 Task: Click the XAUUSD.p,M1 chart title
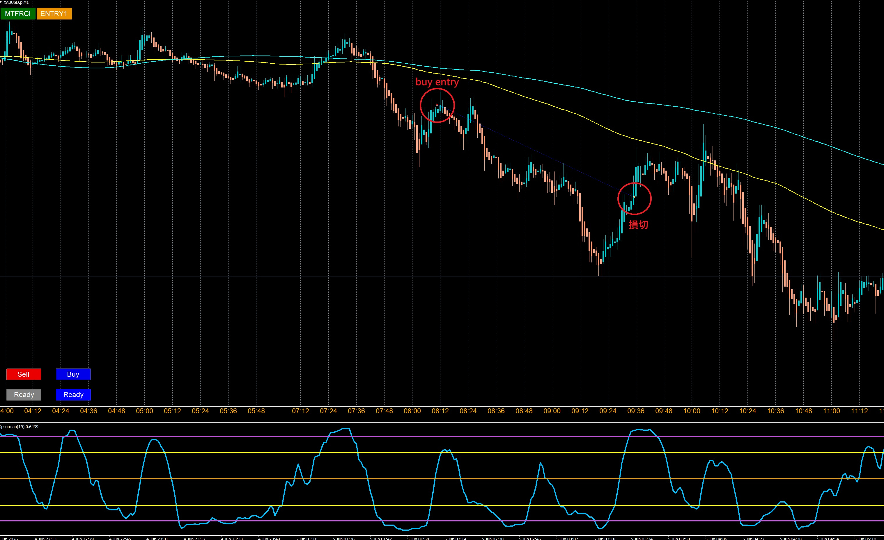(16, 3)
